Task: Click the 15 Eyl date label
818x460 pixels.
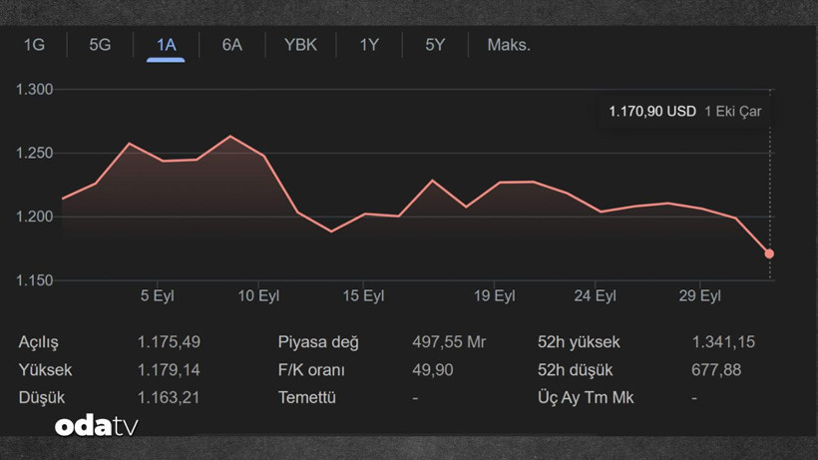Action: [363, 296]
